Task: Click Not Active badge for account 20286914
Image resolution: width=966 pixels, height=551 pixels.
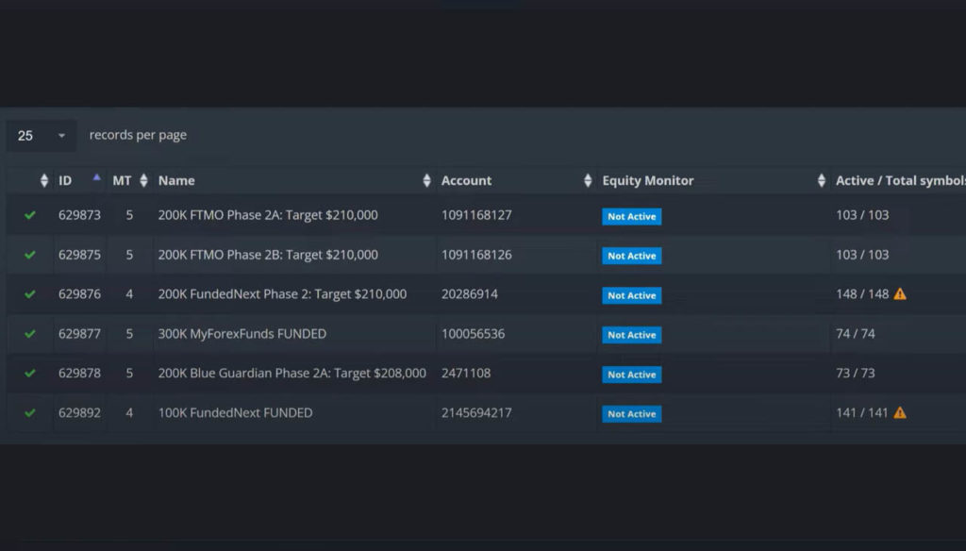Action: tap(631, 295)
